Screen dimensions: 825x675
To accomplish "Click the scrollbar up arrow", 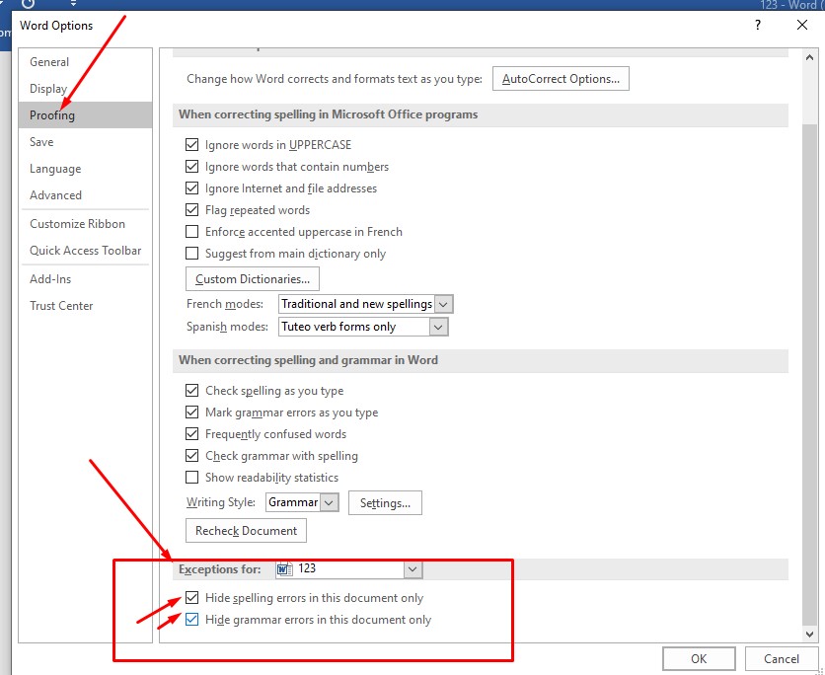I will 810,57.
